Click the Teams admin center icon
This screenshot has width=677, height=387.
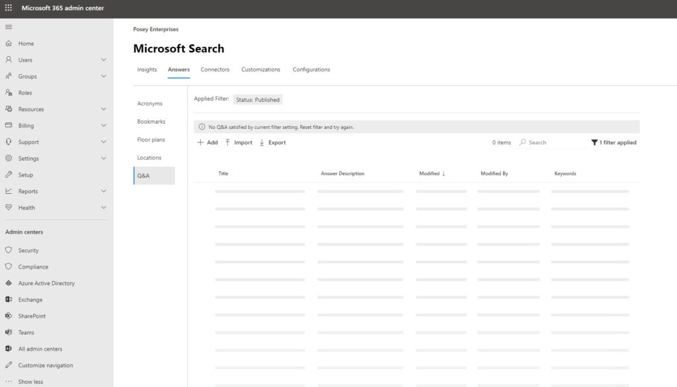(9, 332)
